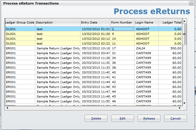The height and width of the screenshot is (130, 196).
Task: Click the vertical scrollbar thumb
Action: point(184,34)
